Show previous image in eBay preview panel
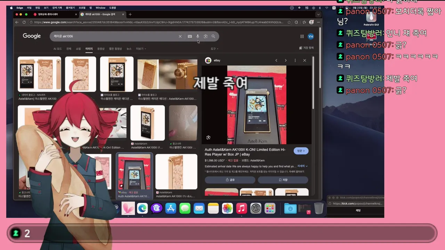The height and width of the screenshot is (250, 445). (x=276, y=60)
